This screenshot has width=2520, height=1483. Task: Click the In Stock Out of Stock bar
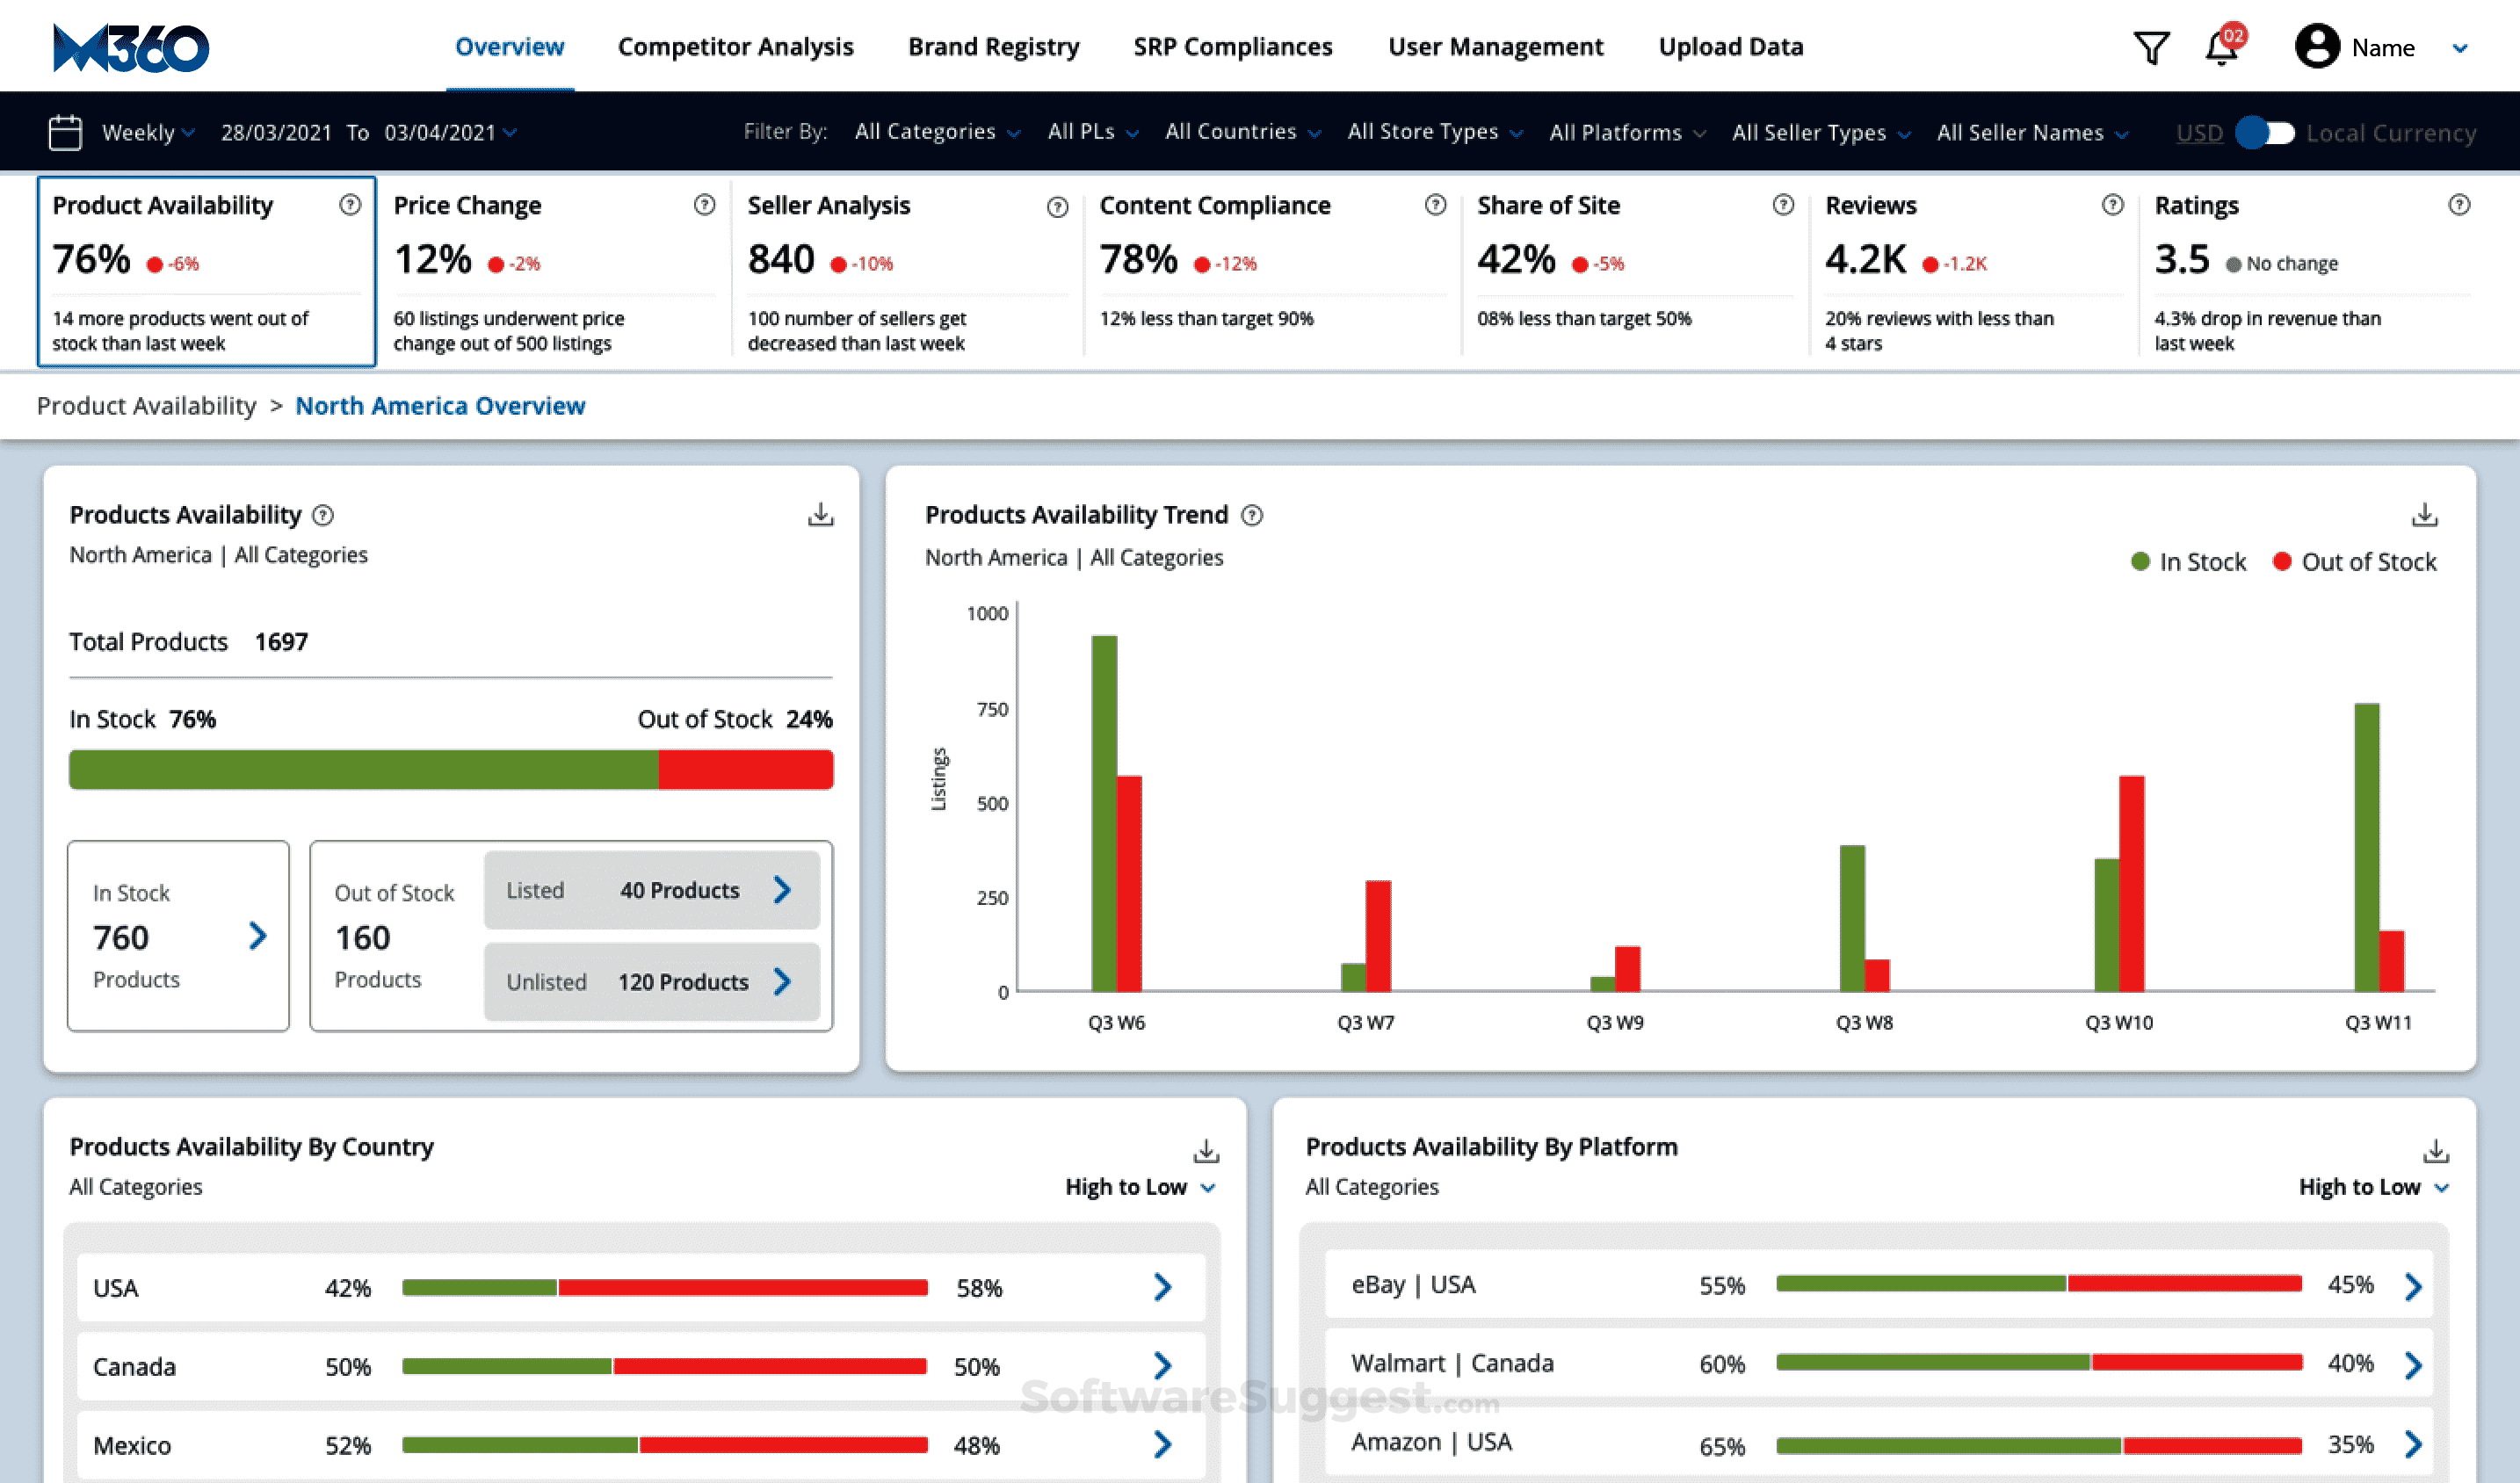(x=450, y=769)
